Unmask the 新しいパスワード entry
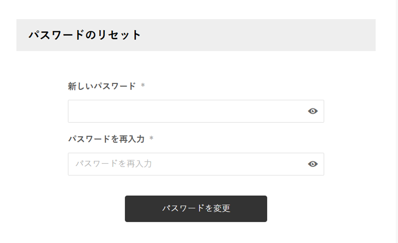 [x=313, y=111]
